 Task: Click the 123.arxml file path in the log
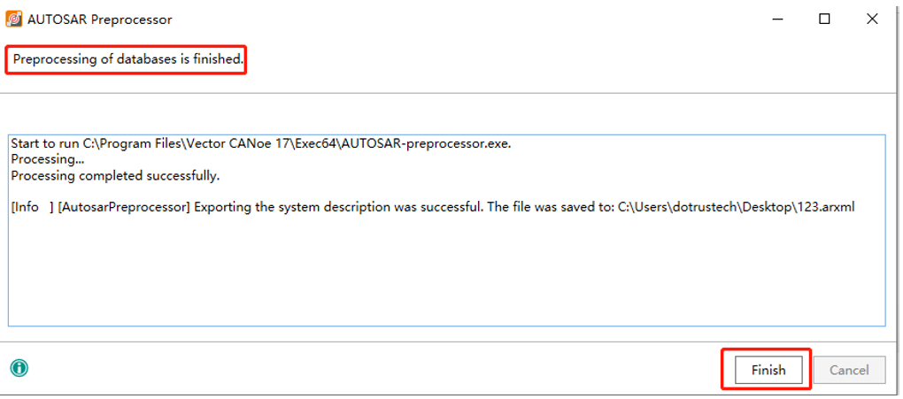tap(736, 207)
